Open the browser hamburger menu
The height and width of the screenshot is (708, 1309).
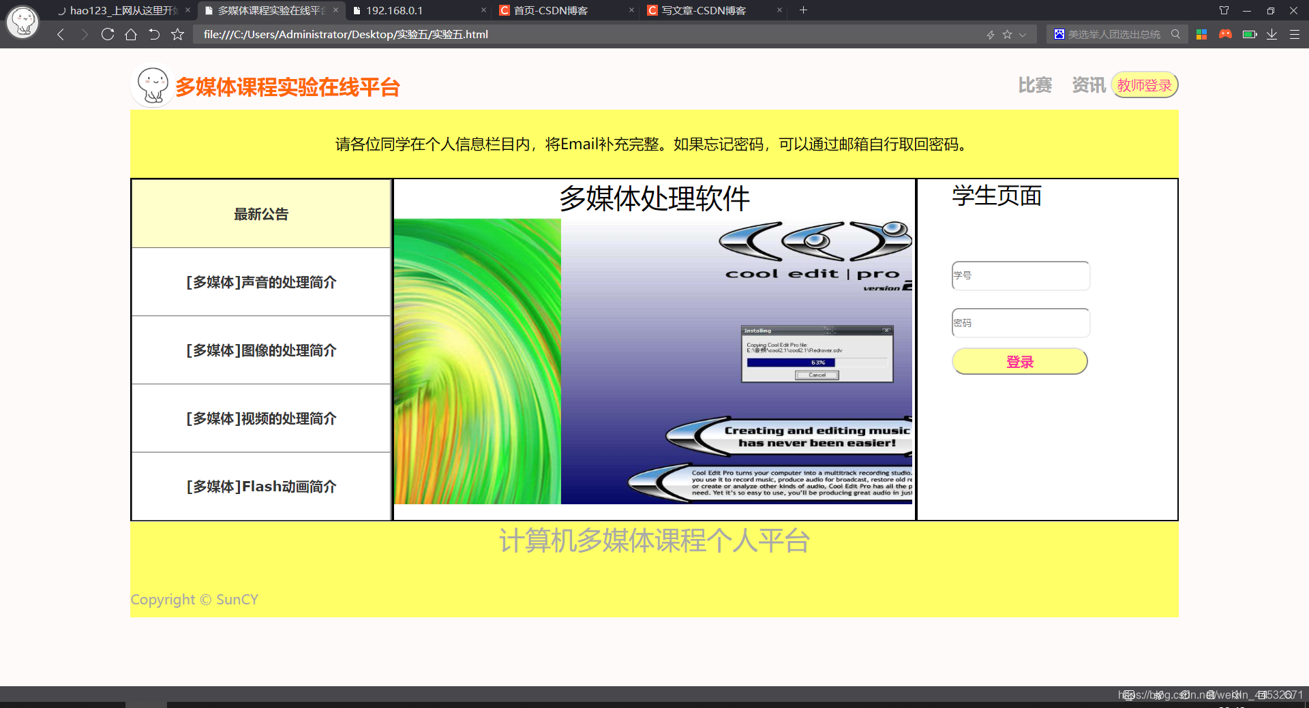(1295, 34)
